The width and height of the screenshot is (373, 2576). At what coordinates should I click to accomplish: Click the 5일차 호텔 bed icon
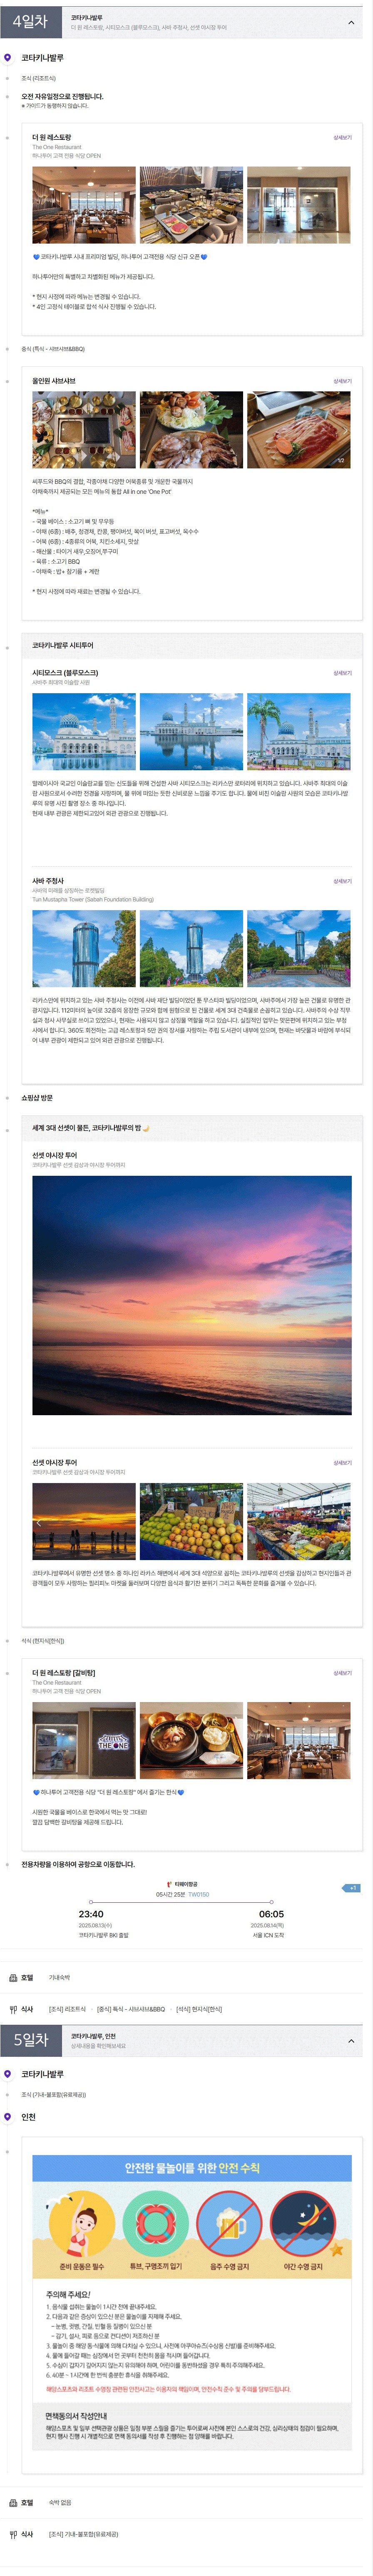(x=13, y=2502)
